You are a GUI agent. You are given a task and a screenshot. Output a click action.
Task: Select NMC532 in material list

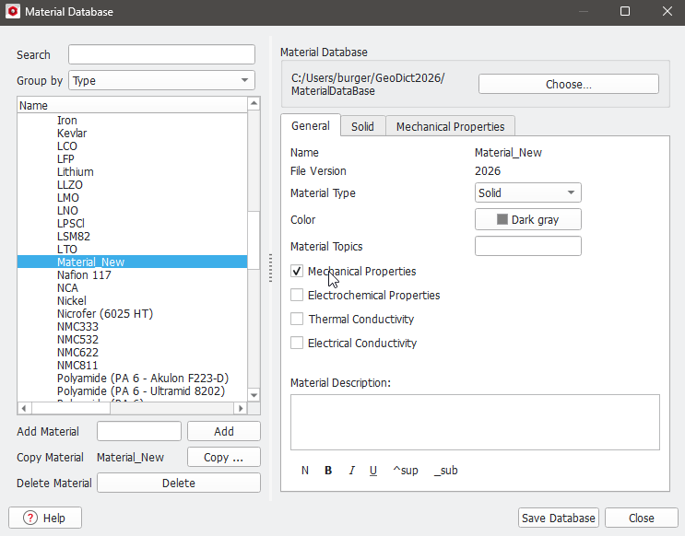click(77, 339)
